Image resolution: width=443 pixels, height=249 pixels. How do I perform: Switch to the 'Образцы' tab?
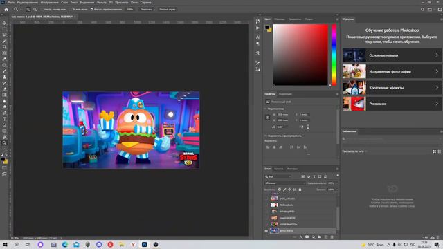tap(280, 19)
